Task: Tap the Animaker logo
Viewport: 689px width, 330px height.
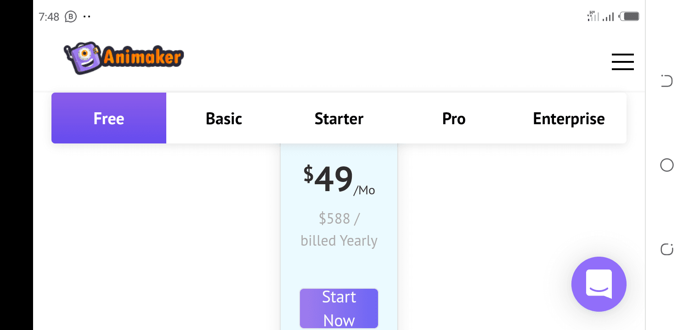Action: click(124, 58)
